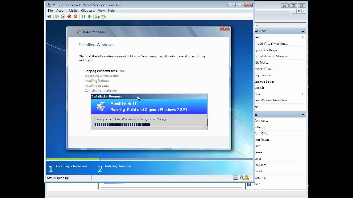Expand the New submenu arrow in actions pane
The image size is (353, 198).
click(x=303, y=37)
